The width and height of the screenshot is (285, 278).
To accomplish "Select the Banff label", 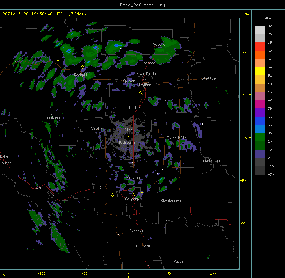I will (x=41, y=187).
